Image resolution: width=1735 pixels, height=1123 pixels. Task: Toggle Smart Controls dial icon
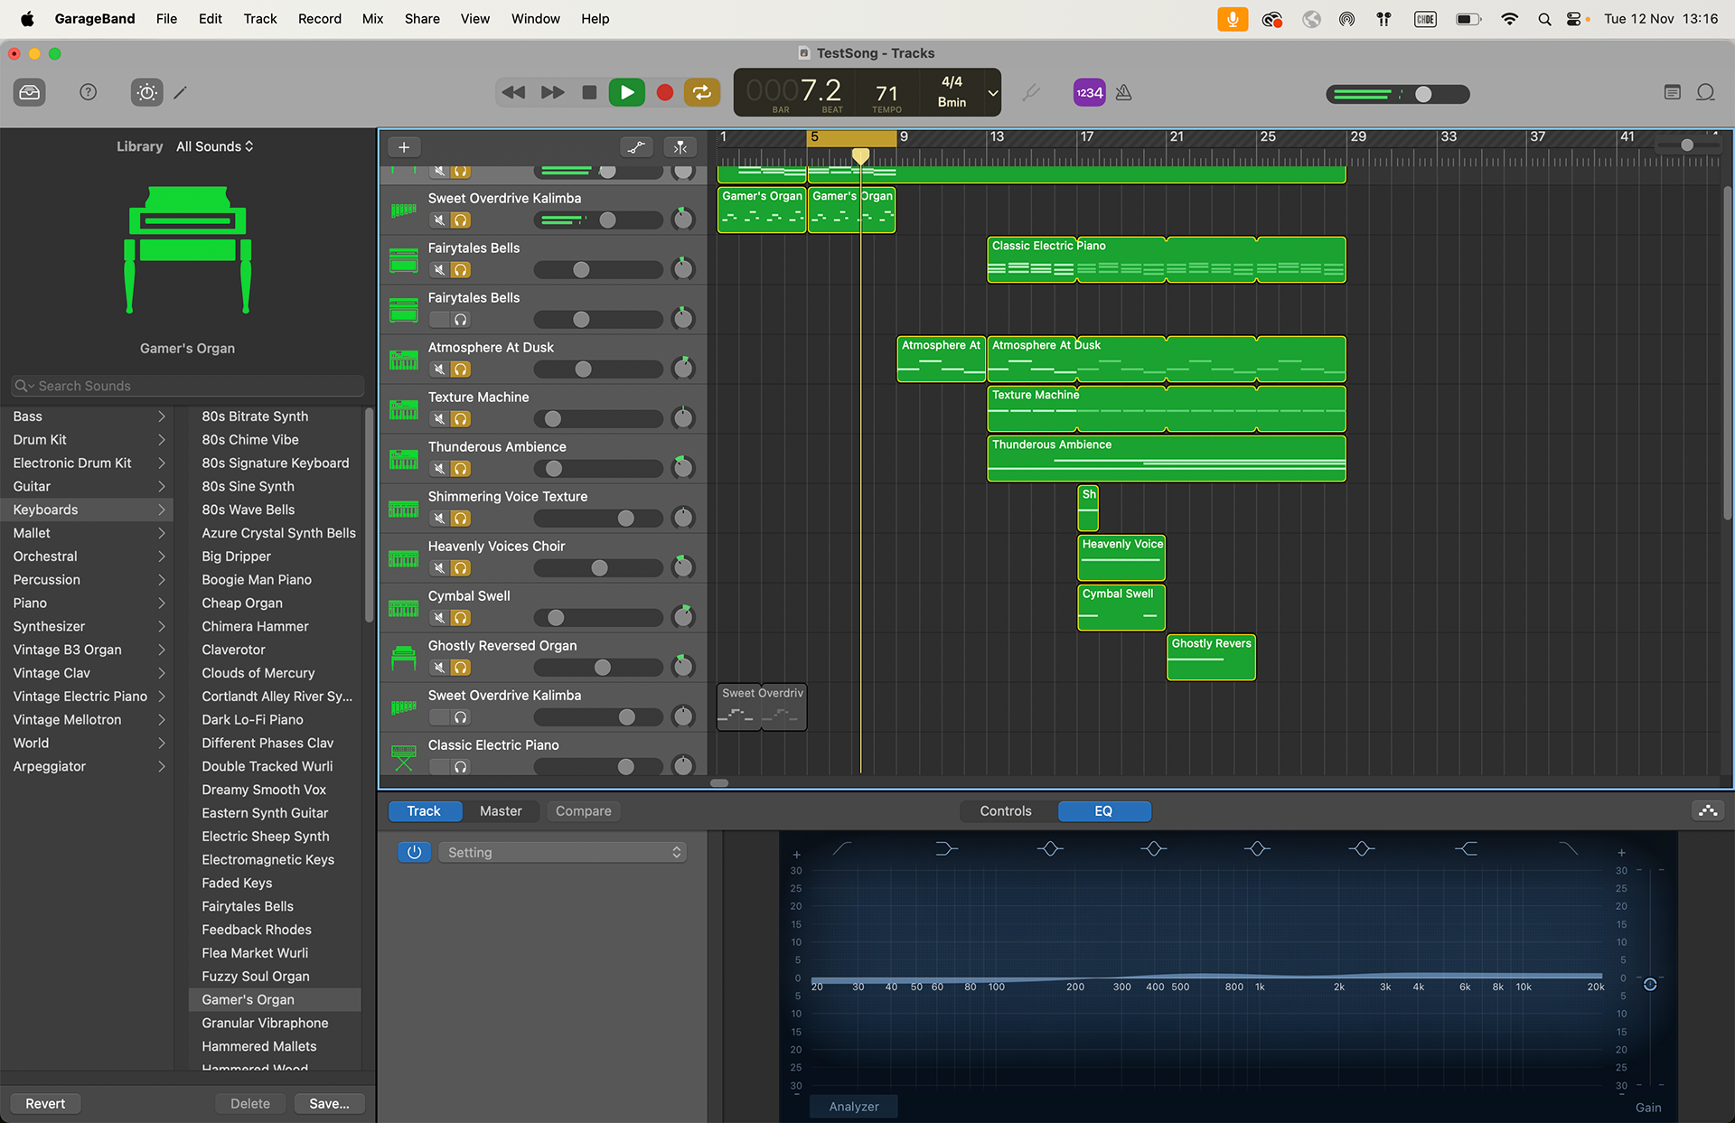pos(147,92)
